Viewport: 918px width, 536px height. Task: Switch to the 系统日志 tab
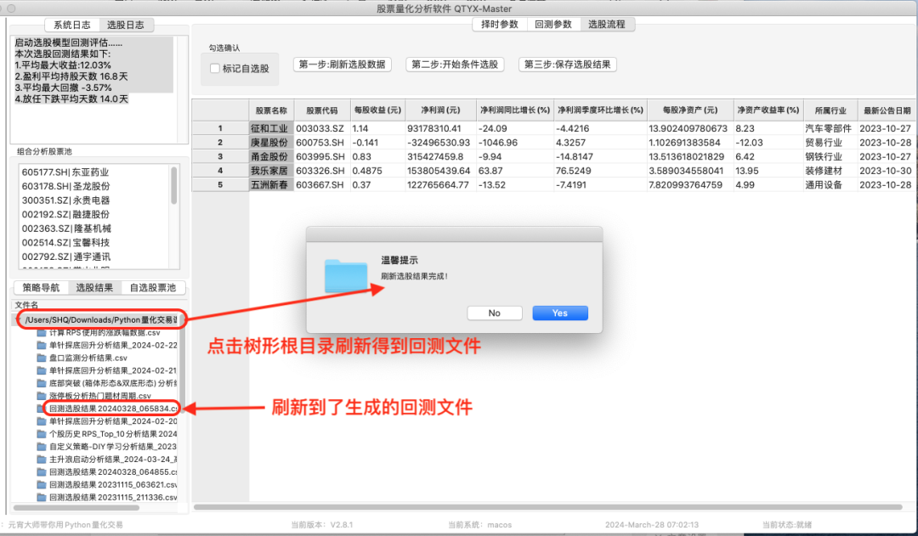pyautogui.click(x=71, y=24)
